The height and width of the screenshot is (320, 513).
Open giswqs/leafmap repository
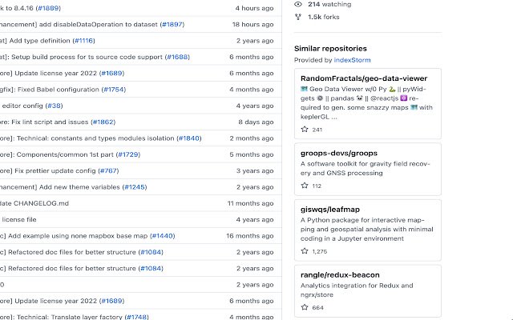pyautogui.click(x=329, y=210)
